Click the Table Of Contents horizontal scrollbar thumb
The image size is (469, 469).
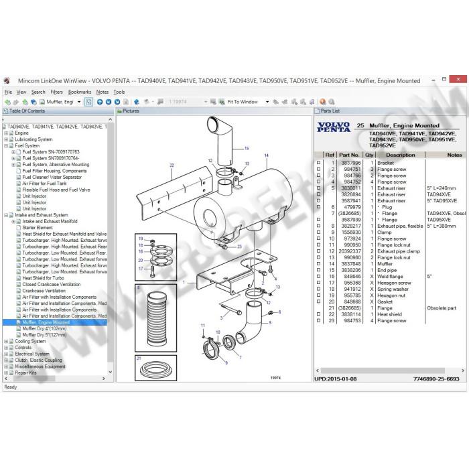coord(33,379)
